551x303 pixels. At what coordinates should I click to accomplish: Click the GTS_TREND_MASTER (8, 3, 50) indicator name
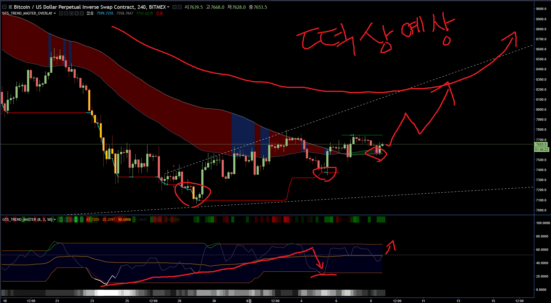pos(27,220)
